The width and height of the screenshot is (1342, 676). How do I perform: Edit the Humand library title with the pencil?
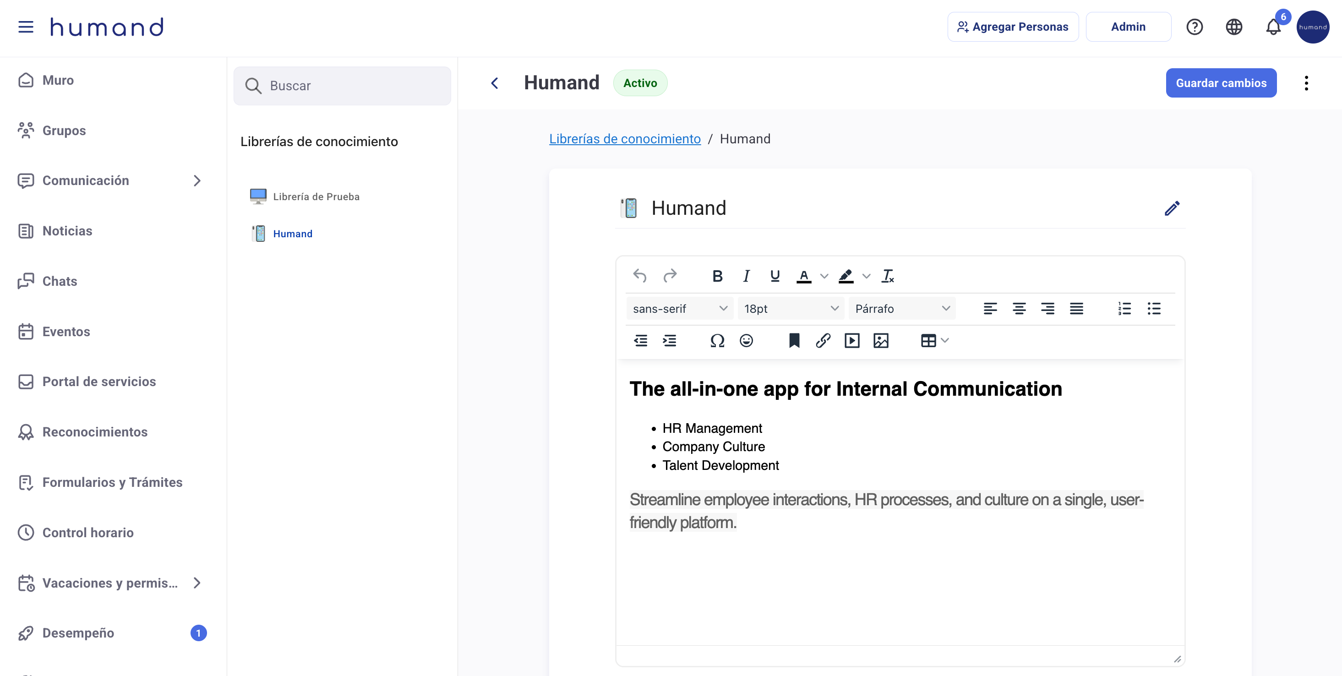point(1172,208)
